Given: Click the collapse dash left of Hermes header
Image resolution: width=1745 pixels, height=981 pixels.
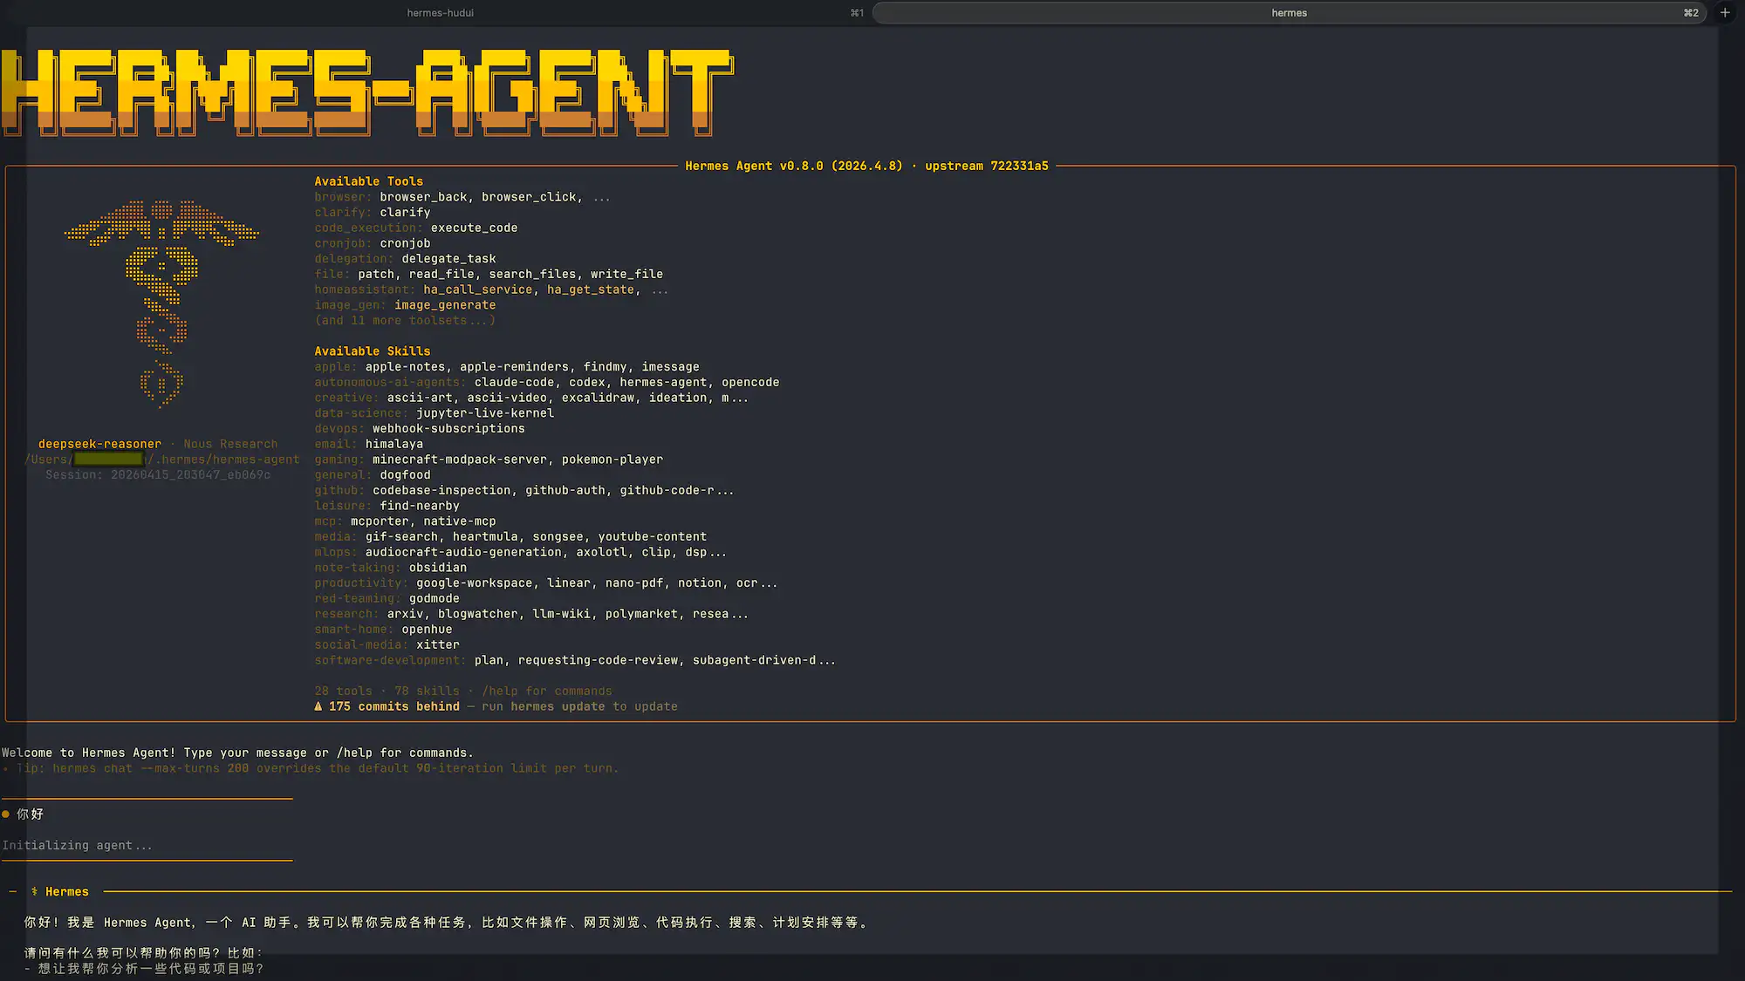Looking at the screenshot, I should [13, 891].
